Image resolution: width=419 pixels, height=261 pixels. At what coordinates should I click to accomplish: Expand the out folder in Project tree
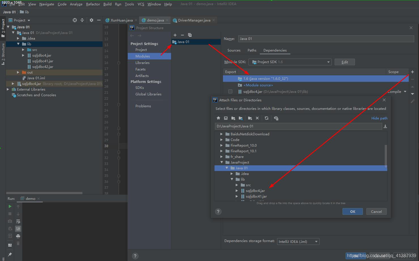(18, 72)
